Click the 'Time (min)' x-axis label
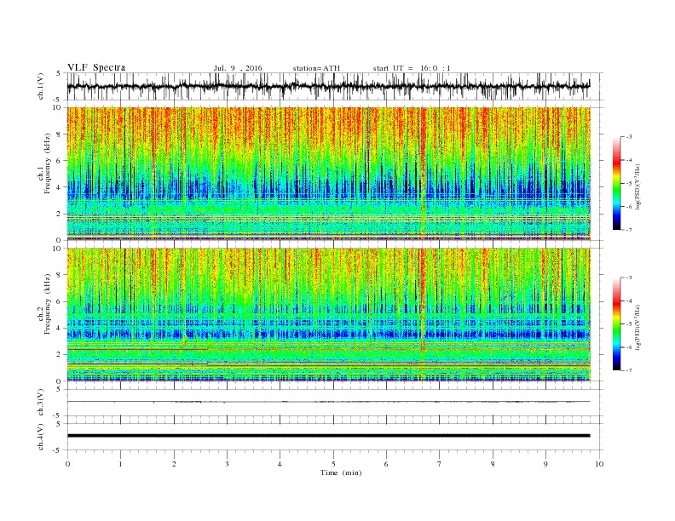 tap(341, 472)
